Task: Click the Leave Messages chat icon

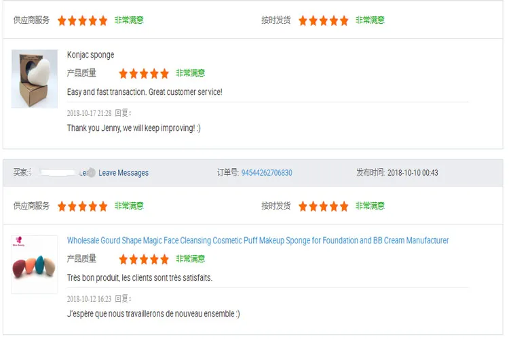Action: tap(91, 173)
